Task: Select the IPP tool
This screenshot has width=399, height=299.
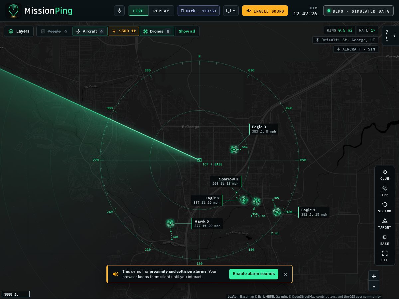Action: click(x=385, y=191)
